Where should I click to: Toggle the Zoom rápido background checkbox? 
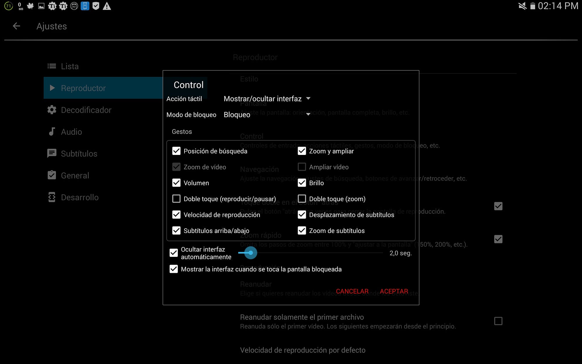point(498,239)
